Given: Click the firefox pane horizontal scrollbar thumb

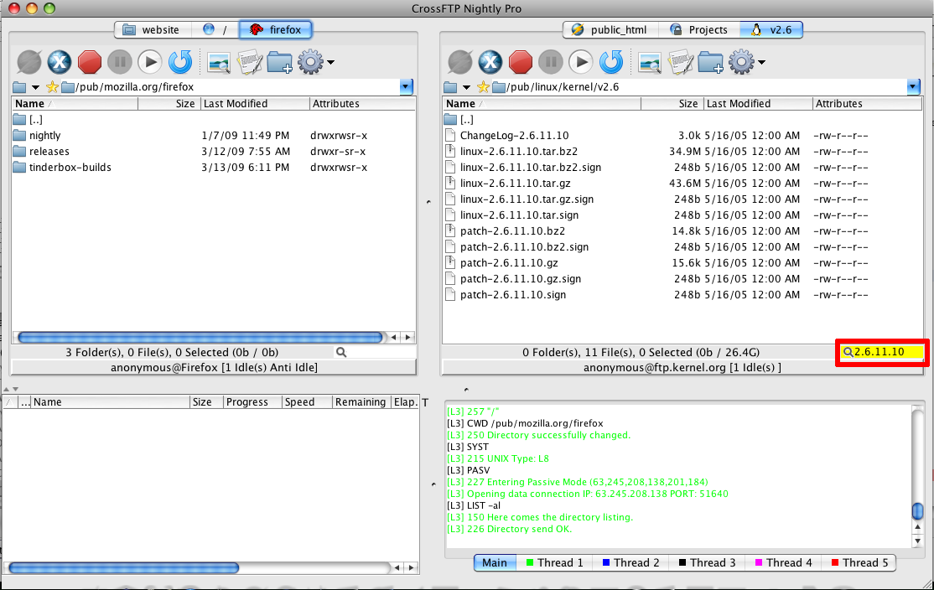Looking at the screenshot, I should 200,338.
